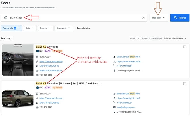This screenshot has width=190, height=116.
Task: Open the bytbil.com listing URL link
Action: [x=52, y=98]
